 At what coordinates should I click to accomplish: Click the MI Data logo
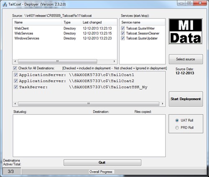click(x=186, y=31)
